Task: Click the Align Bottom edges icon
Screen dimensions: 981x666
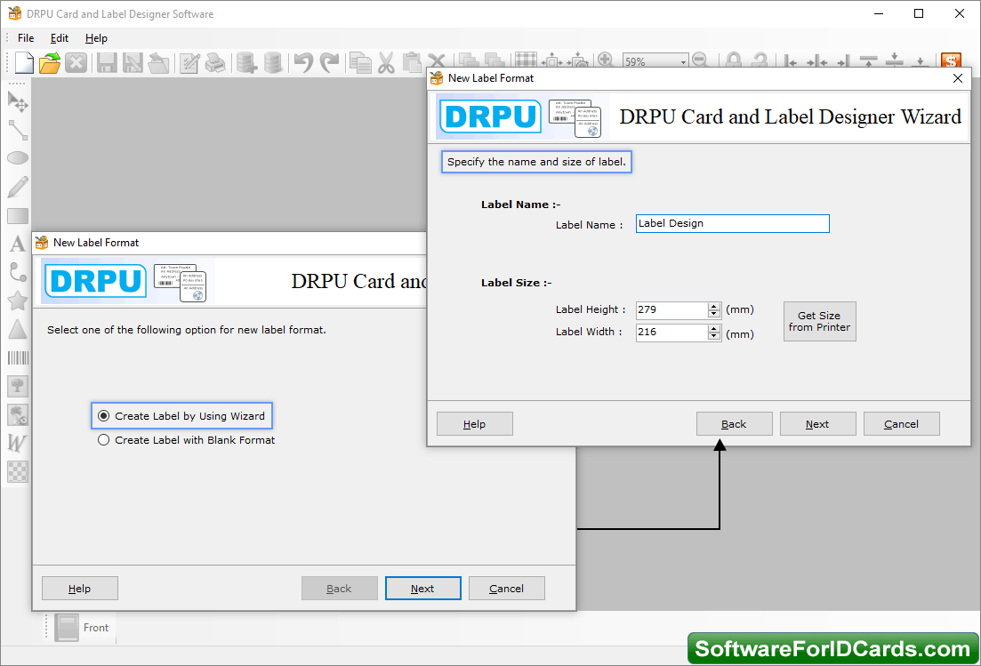Action: [x=921, y=60]
